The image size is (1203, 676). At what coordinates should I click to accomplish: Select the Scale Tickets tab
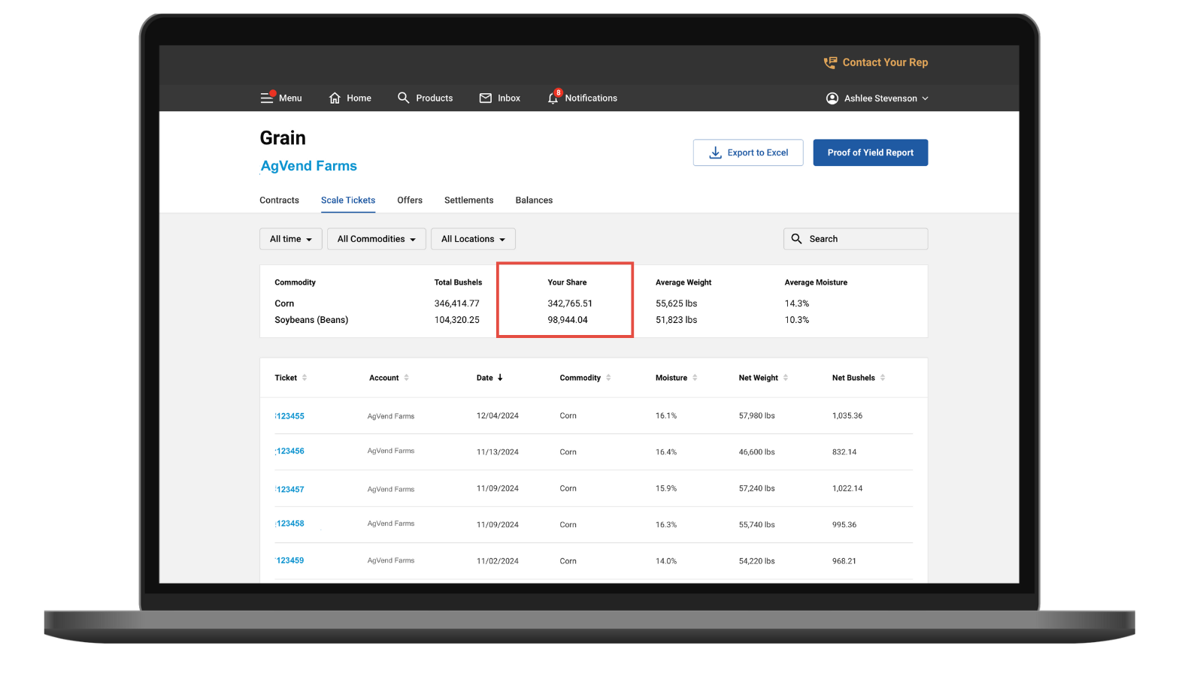tap(348, 201)
